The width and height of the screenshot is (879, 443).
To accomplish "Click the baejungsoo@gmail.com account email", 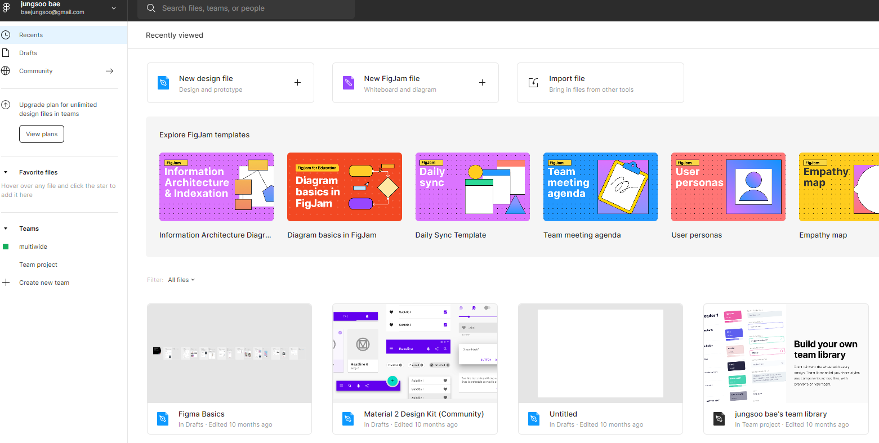I will [x=52, y=12].
